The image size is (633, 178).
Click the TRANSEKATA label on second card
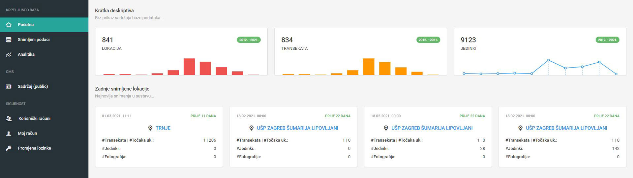[x=294, y=48]
